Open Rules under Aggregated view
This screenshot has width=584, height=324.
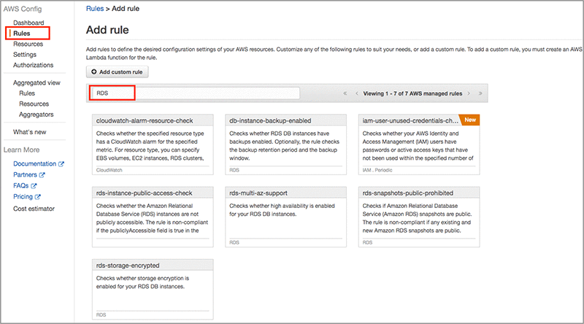pos(27,93)
